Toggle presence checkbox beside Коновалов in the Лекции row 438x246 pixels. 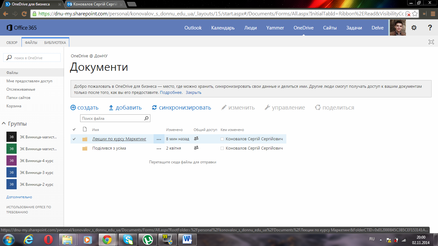(x=222, y=139)
